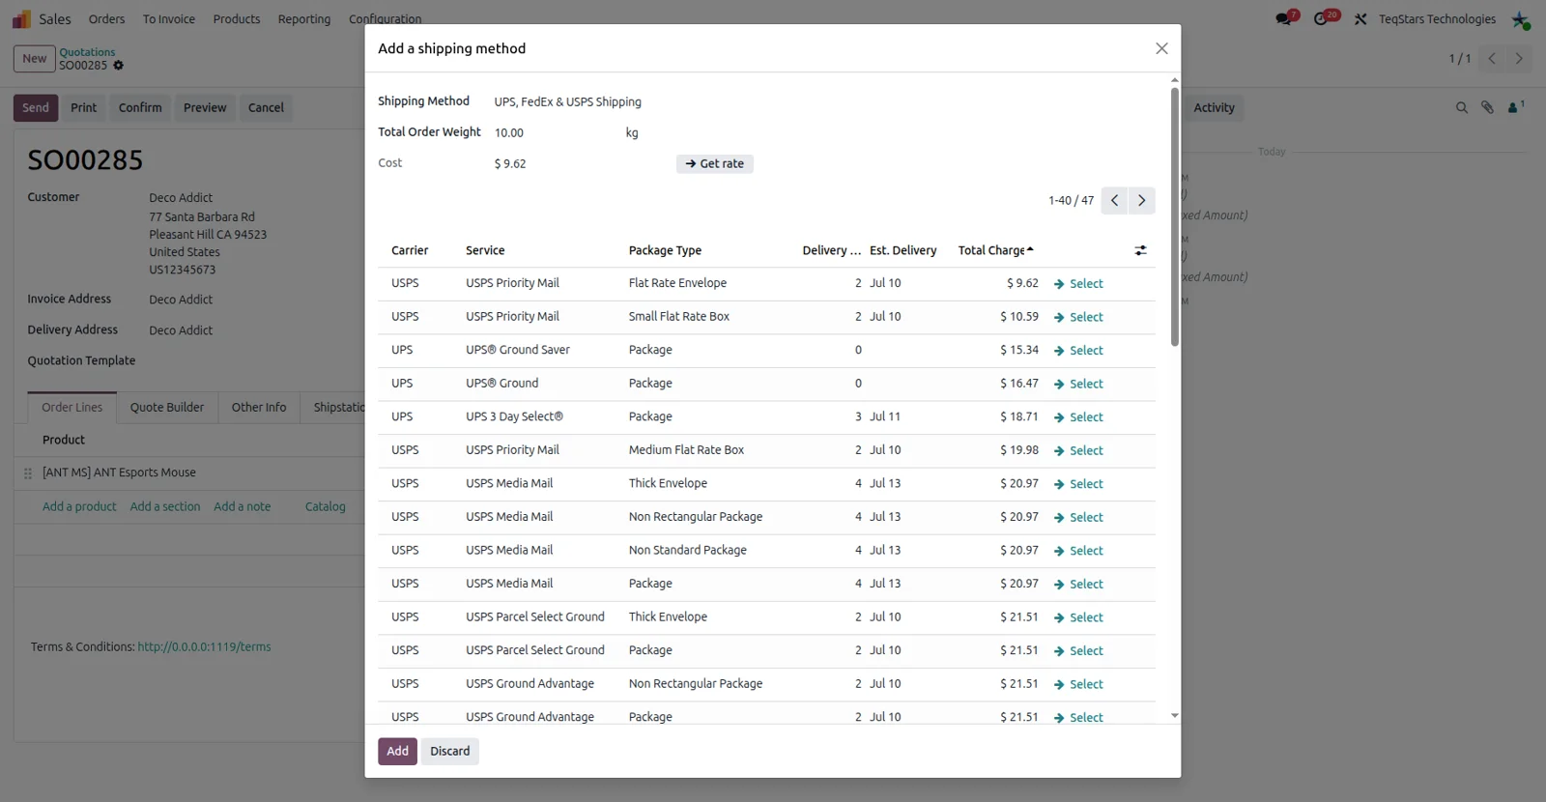
Task: Open the Reporting menu
Action: (303, 19)
